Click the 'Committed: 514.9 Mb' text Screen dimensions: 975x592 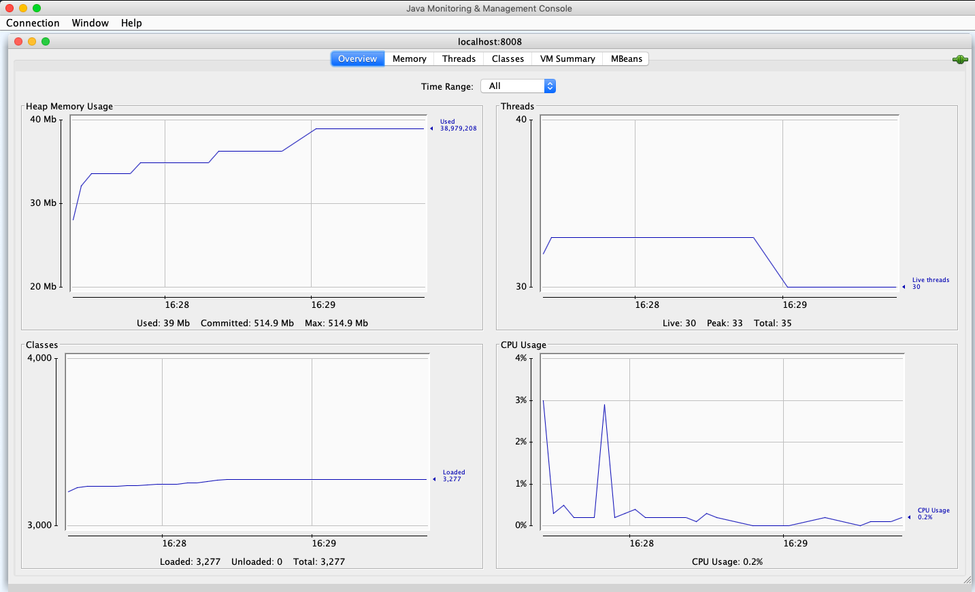click(x=247, y=324)
